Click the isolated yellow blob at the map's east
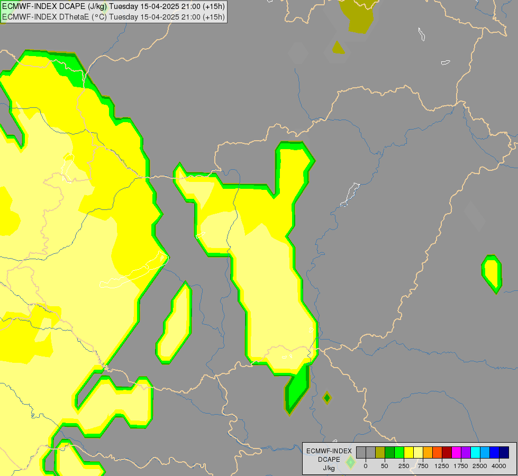This screenshot has width=518, height=476. (x=492, y=274)
